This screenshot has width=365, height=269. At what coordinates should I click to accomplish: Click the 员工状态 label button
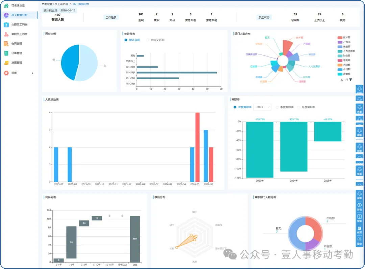click(264, 17)
